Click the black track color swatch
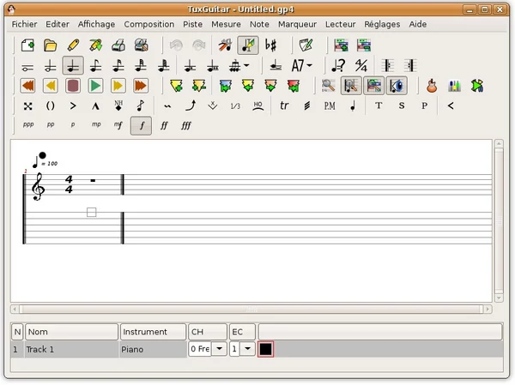The width and height of the screenshot is (515, 385). coord(265,349)
